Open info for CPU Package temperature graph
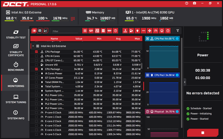The width and height of the screenshot is (223, 139). coord(177,39)
